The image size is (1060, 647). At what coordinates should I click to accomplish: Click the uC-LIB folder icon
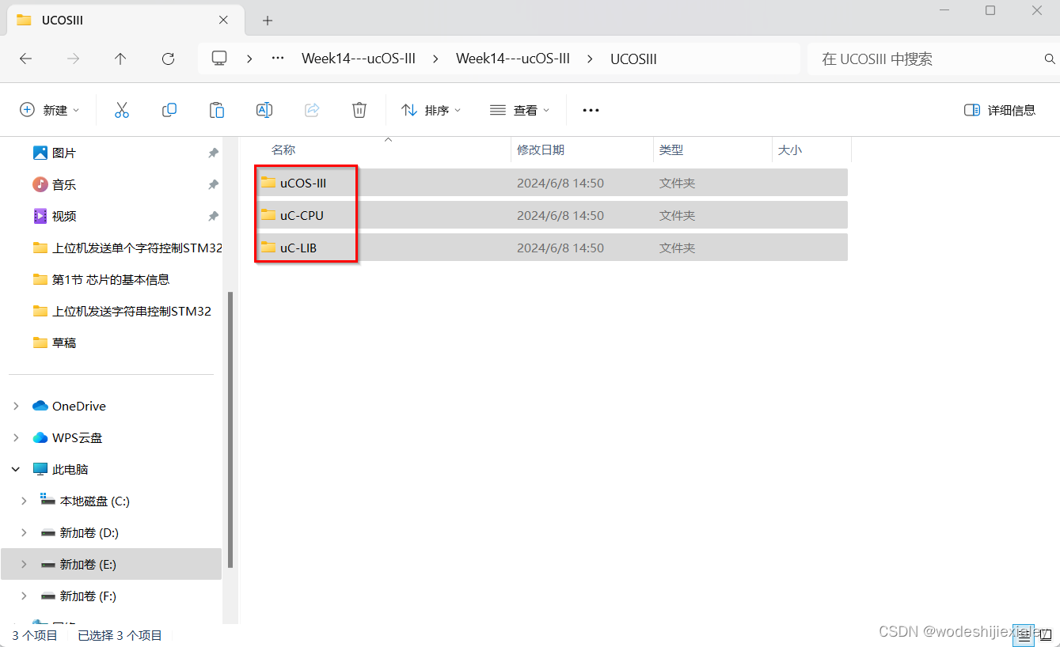tap(268, 248)
